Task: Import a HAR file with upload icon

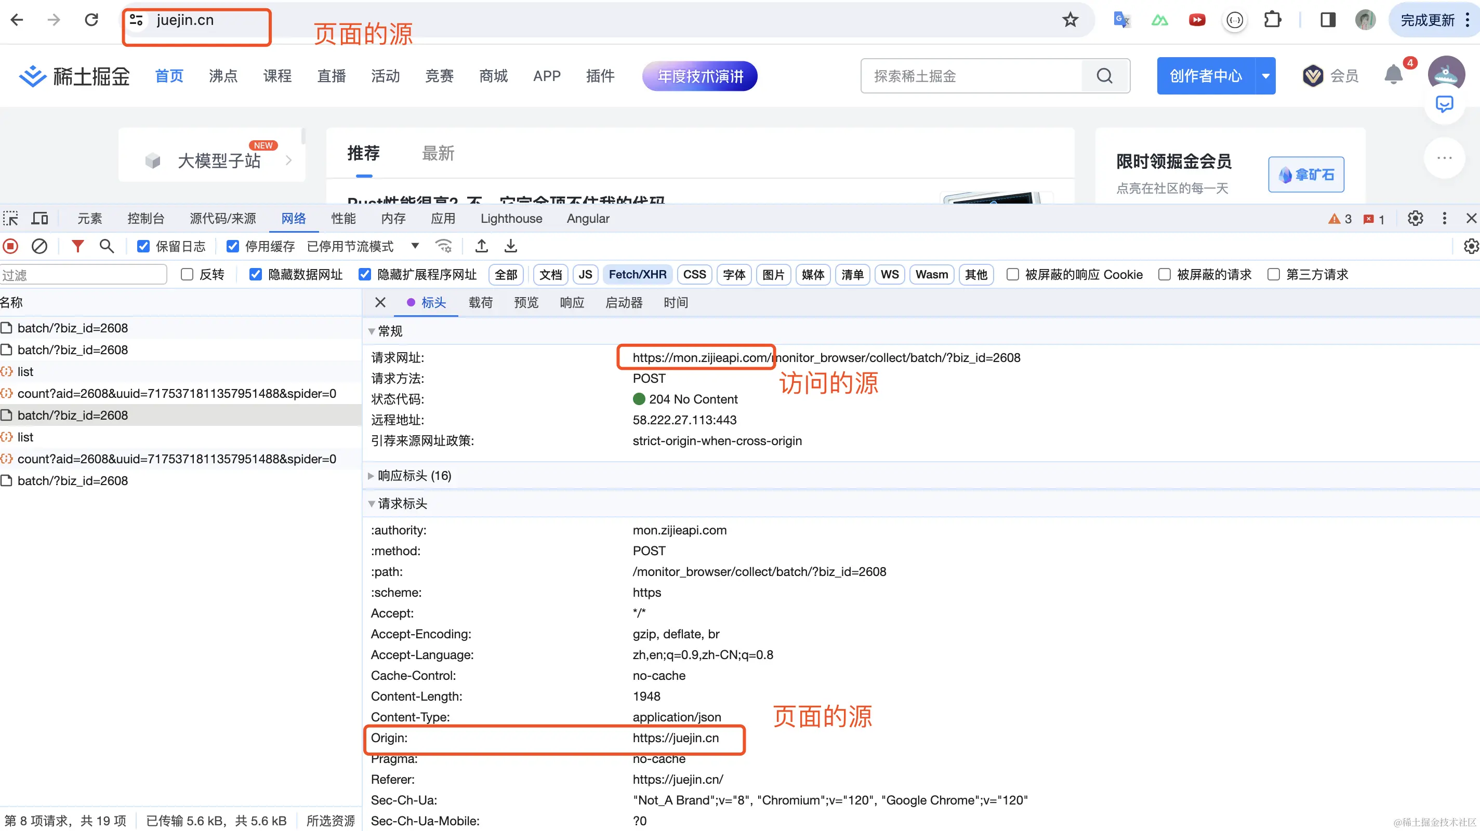Action: pyautogui.click(x=481, y=246)
